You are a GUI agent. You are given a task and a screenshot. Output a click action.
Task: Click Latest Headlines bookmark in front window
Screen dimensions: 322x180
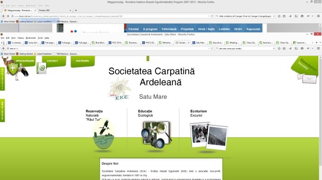click(43, 54)
